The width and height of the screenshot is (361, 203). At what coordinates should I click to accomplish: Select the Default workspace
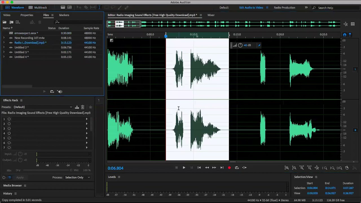(224, 8)
